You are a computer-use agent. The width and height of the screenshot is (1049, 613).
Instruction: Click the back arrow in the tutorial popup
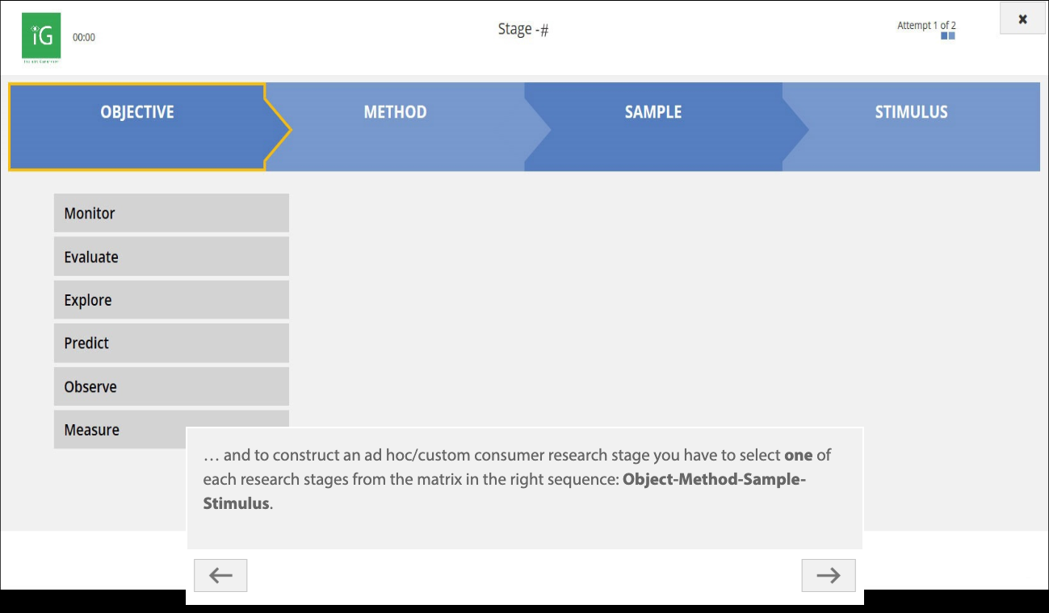(220, 575)
